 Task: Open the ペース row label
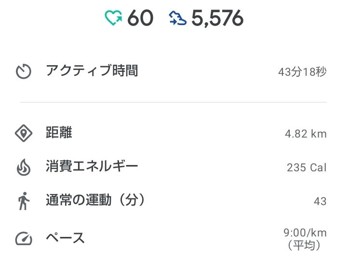click(x=65, y=238)
